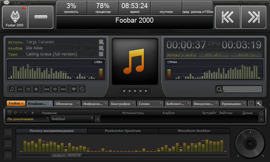Open the Foobar orange dropdown menu
270x162 pixels.
pyautogui.click(x=16, y=104)
